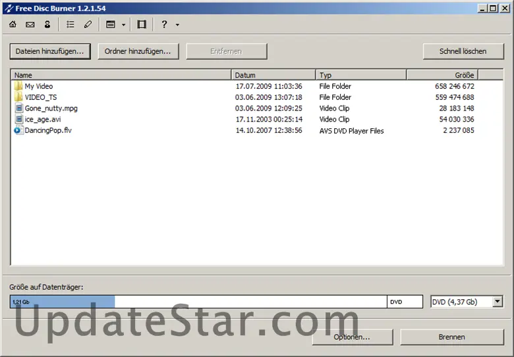The image size is (514, 357).
Task: Open dropdown arrow next to help icon
Action: (x=177, y=25)
